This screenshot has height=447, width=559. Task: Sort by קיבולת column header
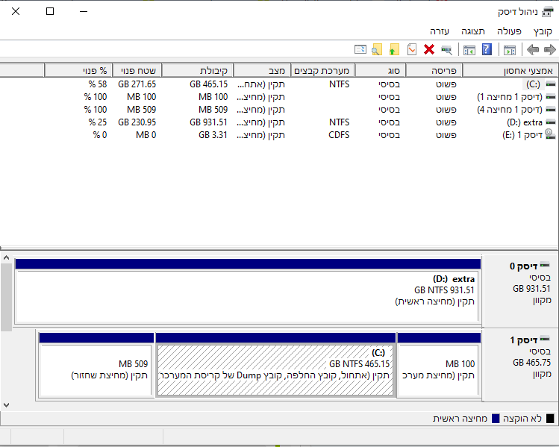pyautogui.click(x=197, y=71)
